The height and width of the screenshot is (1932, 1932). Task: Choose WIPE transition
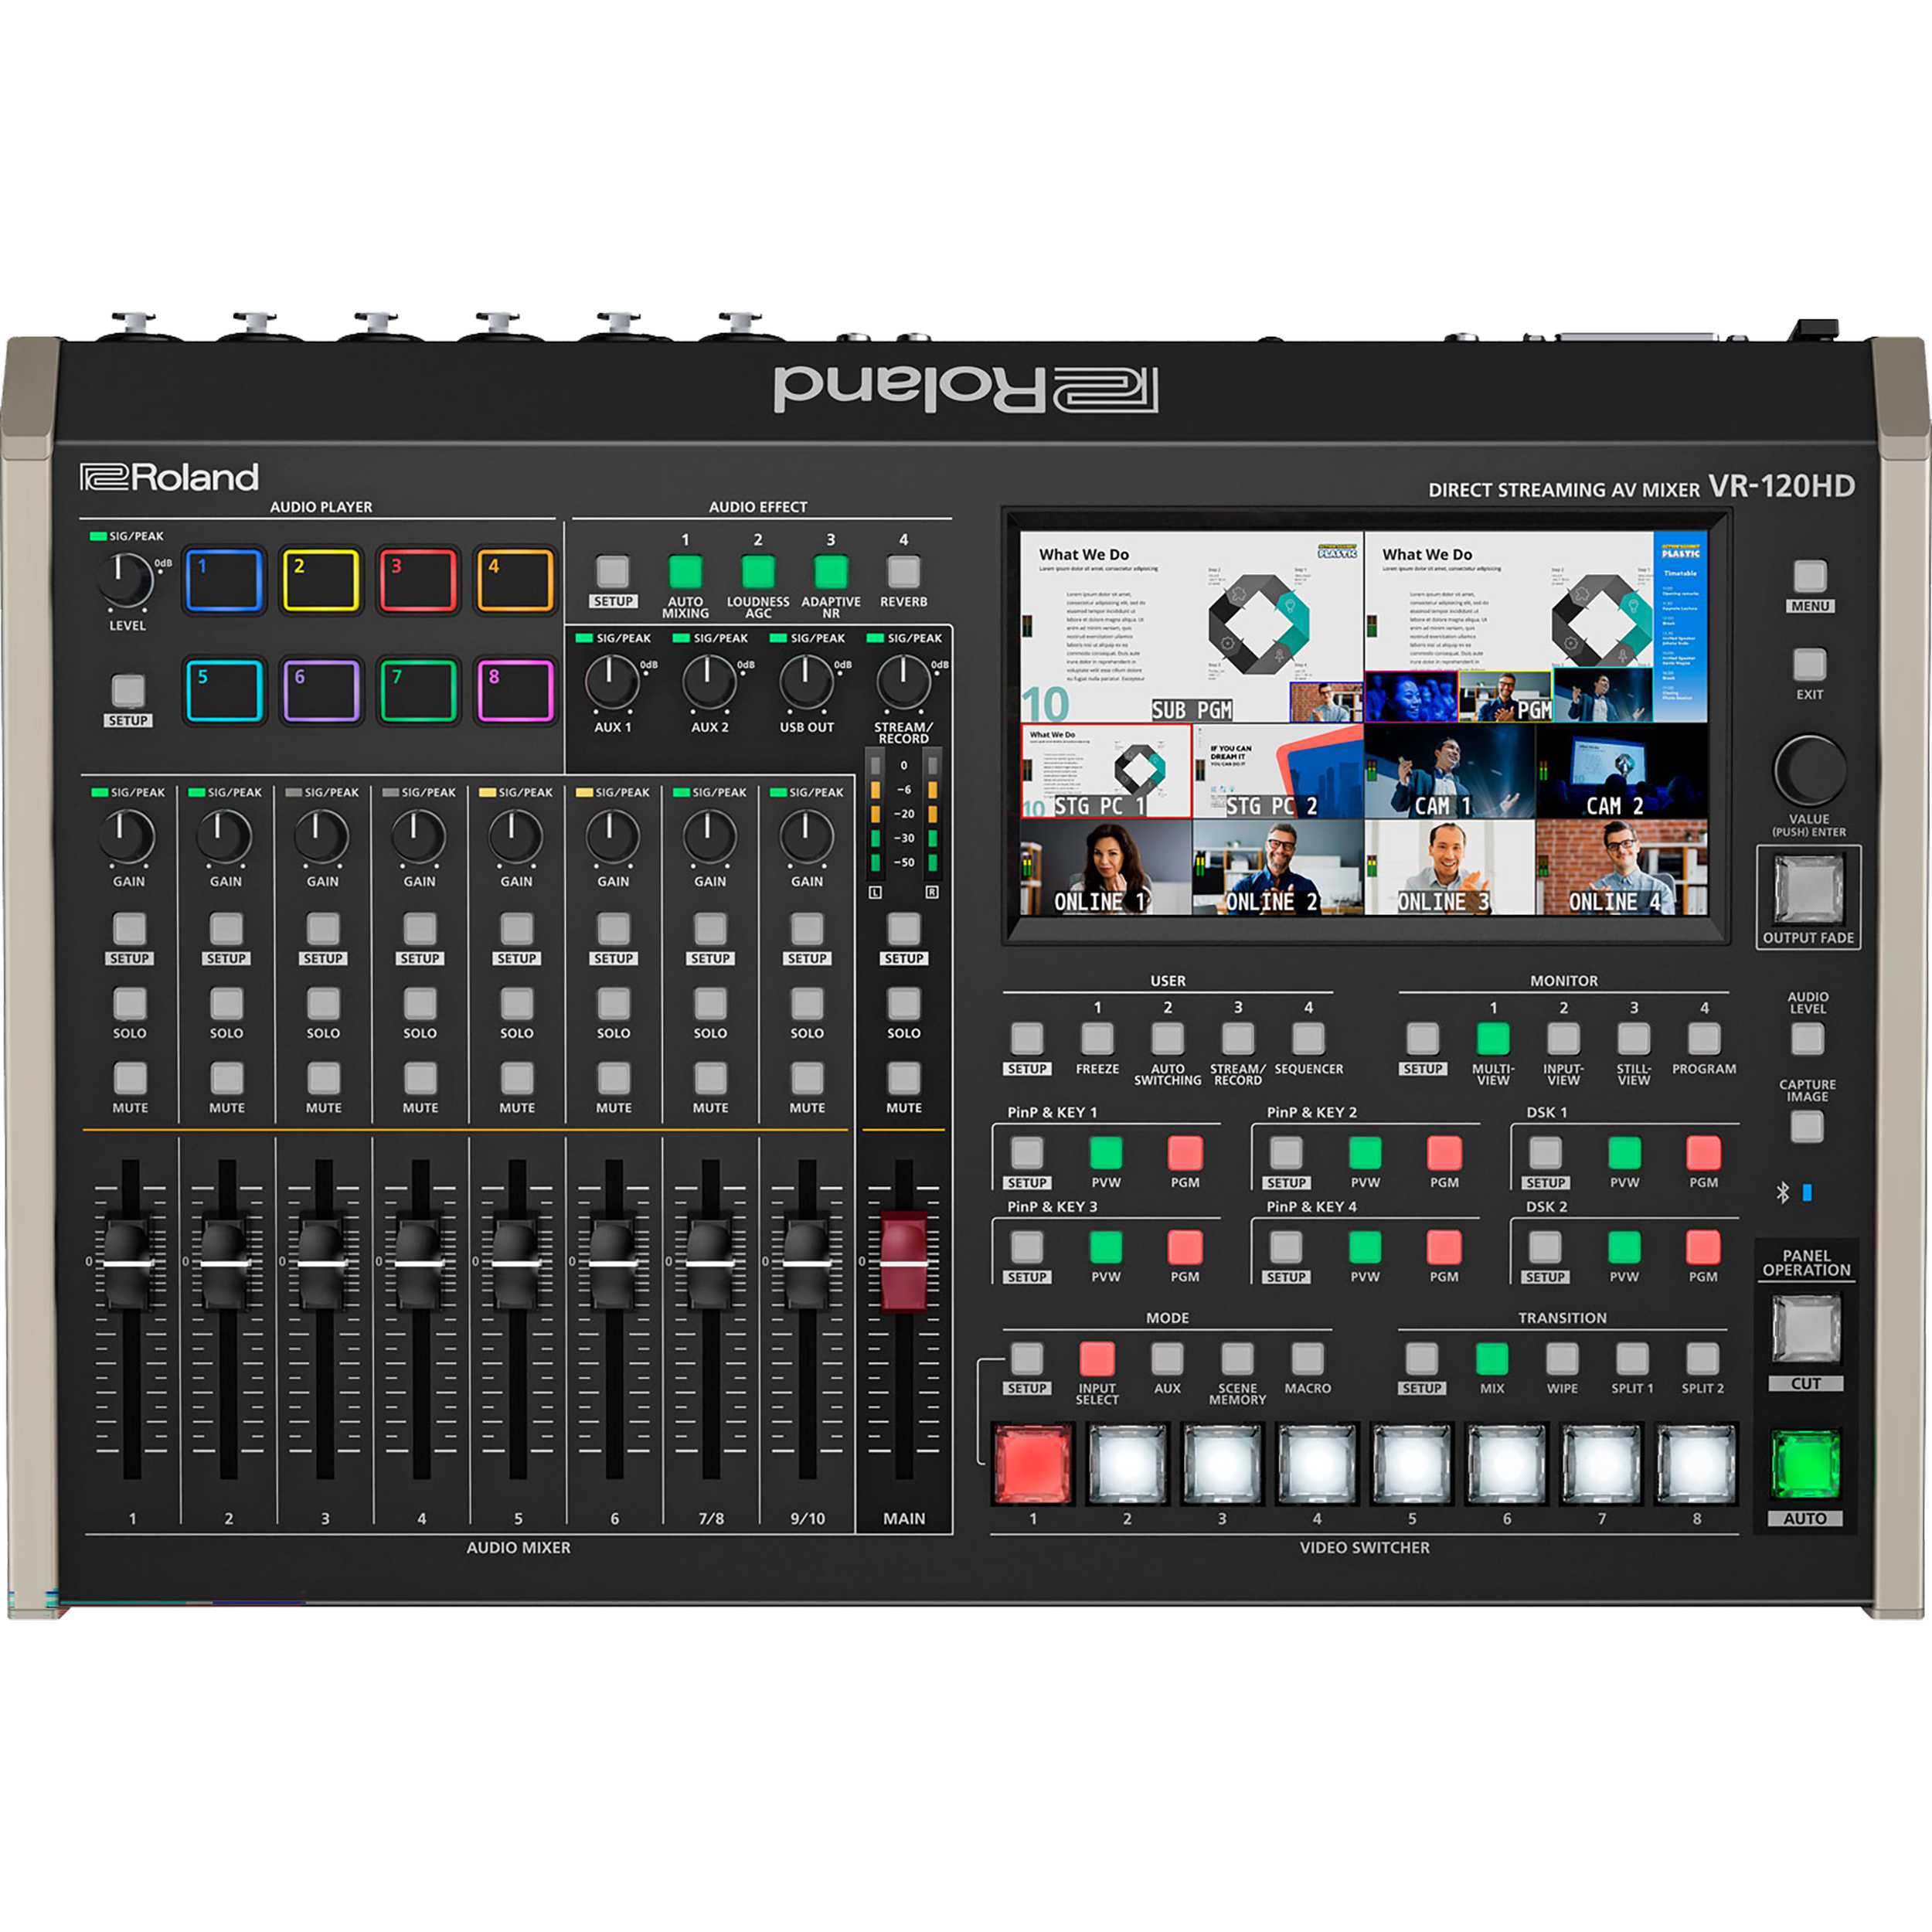[x=1562, y=1359]
